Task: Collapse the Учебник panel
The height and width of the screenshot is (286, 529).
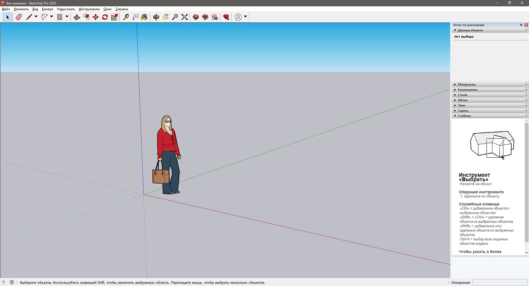Action: click(x=464, y=116)
